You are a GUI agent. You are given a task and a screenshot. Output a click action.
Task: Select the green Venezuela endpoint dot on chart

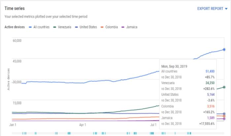point(224,87)
